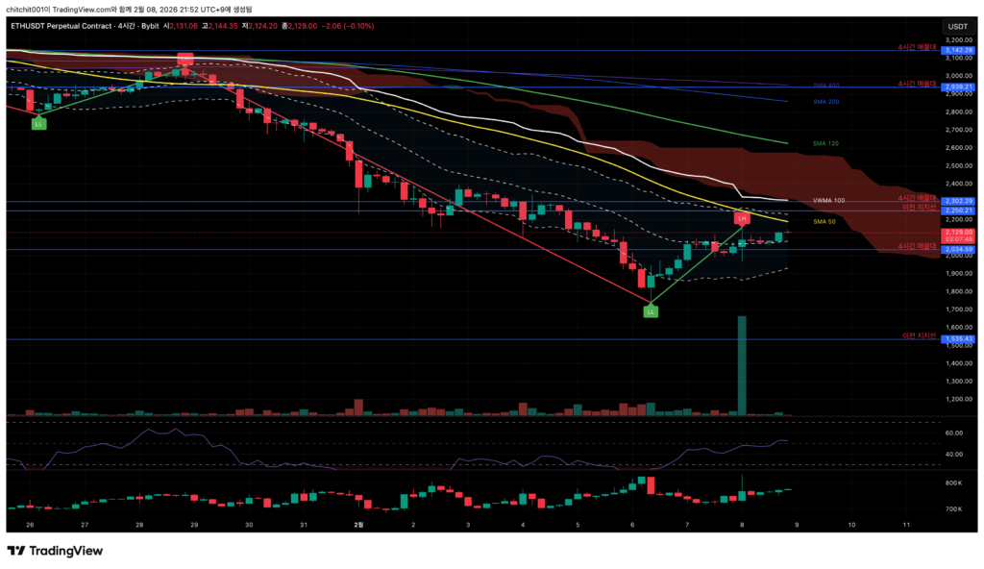This screenshot has height=569, width=984.
Task: Click the 1,535.43 support price tag
Action: pyautogui.click(x=958, y=339)
